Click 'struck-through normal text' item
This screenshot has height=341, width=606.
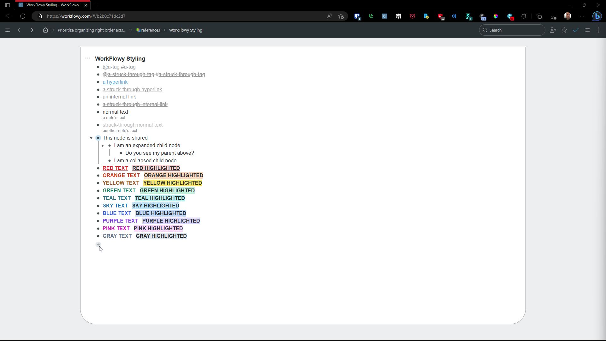tap(133, 125)
